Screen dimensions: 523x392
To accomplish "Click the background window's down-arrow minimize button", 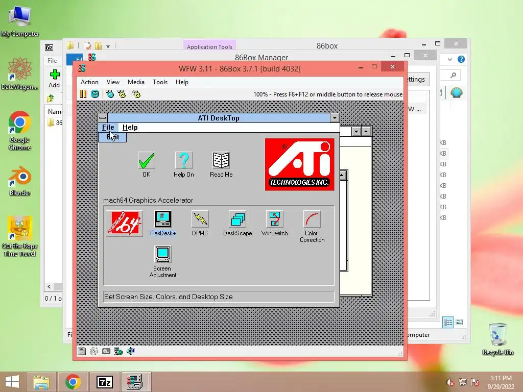I will point(356,132).
